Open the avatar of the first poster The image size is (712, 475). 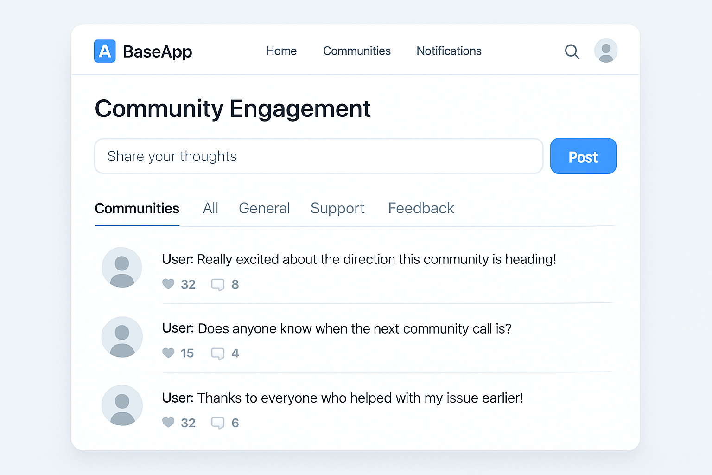122,268
